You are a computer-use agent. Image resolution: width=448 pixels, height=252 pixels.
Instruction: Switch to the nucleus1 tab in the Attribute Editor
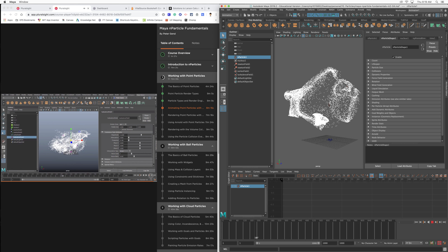(x=404, y=38)
